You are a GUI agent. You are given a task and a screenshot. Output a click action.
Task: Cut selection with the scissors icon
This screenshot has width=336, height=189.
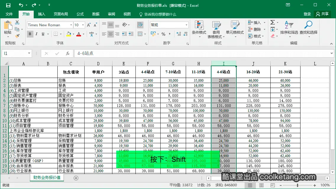pyautogui.click(x=17, y=22)
